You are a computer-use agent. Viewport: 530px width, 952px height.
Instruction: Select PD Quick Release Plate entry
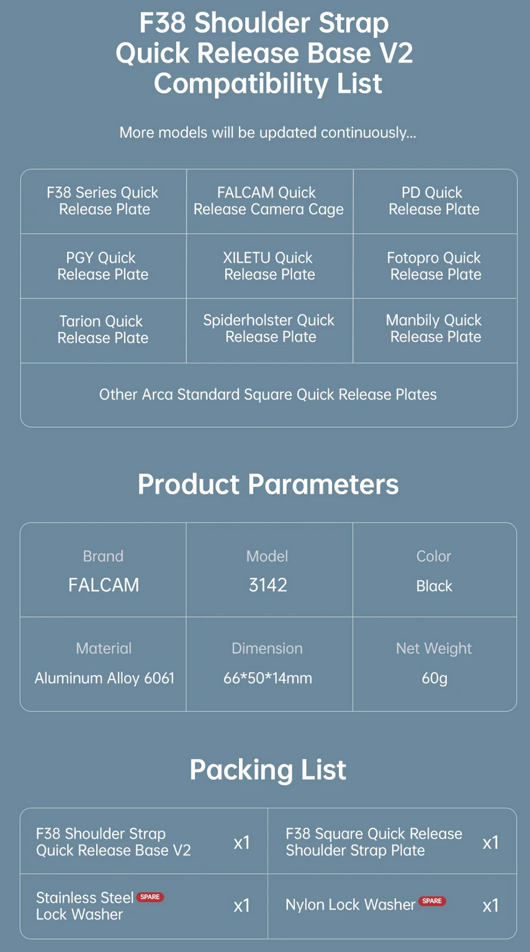(x=434, y=201)
